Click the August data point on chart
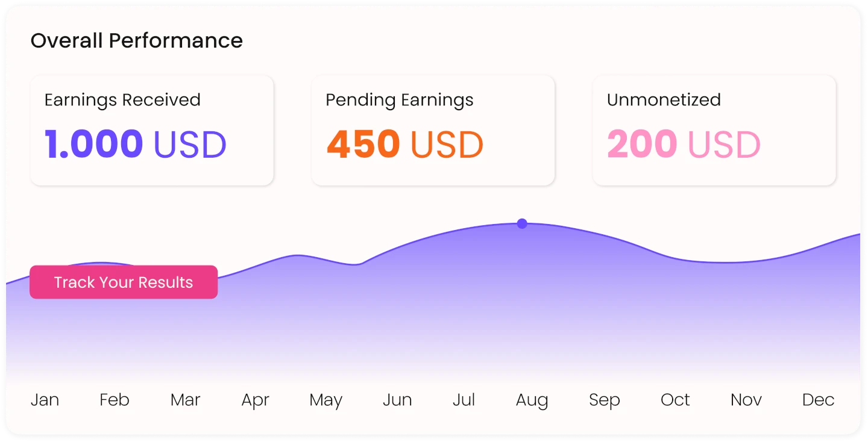Image resolution: width=868 pixels, height=442 pixels. coord(522,224)
